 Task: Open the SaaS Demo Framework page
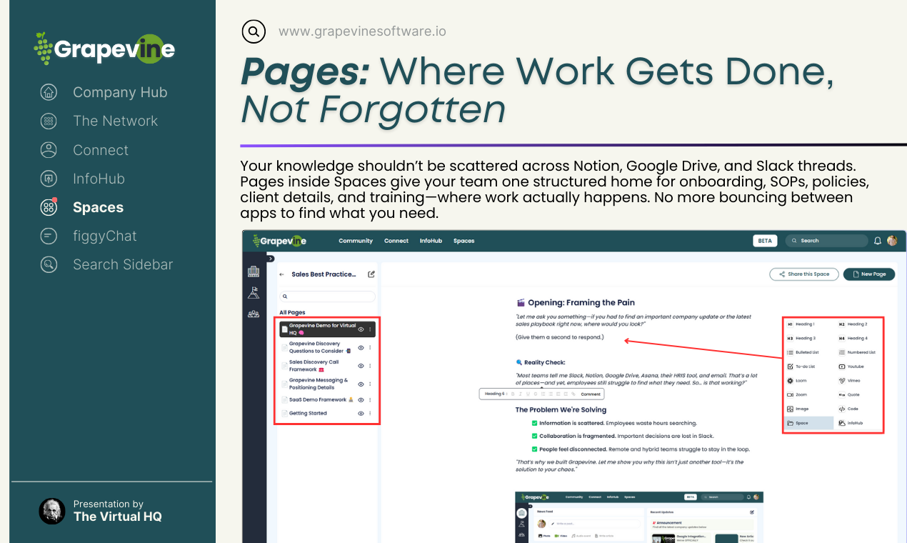coord(318,400)
